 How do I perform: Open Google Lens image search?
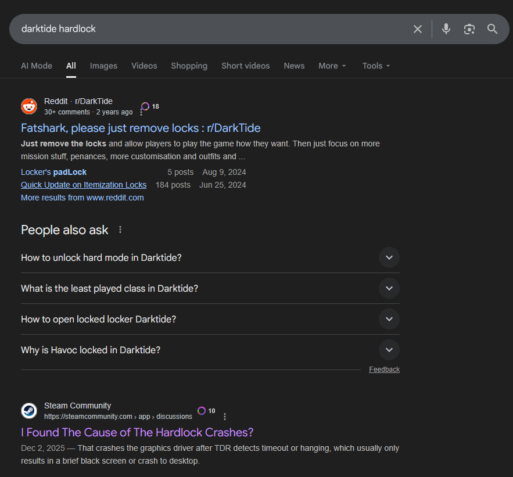(x=469, y=29)
